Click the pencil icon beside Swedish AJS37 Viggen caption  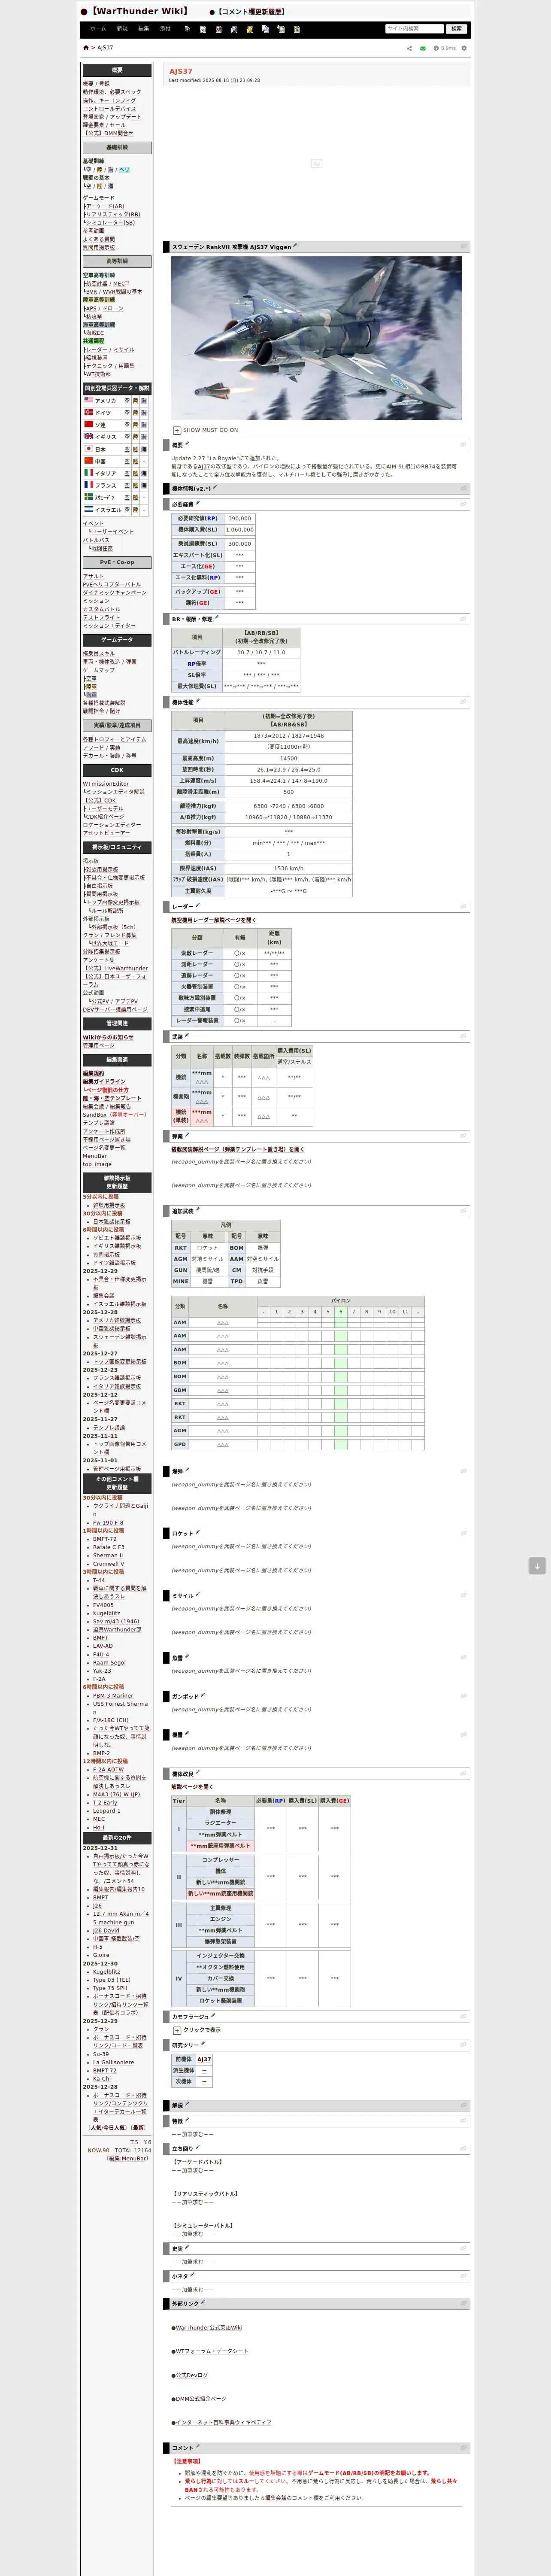pyautogui.click(x=295, y=245)
